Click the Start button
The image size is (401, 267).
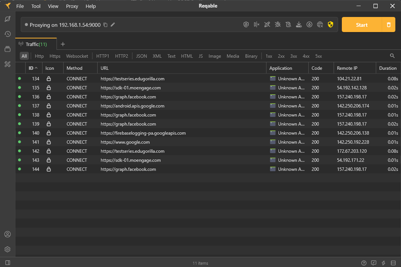pyautogui.click(x=361, y=24)
